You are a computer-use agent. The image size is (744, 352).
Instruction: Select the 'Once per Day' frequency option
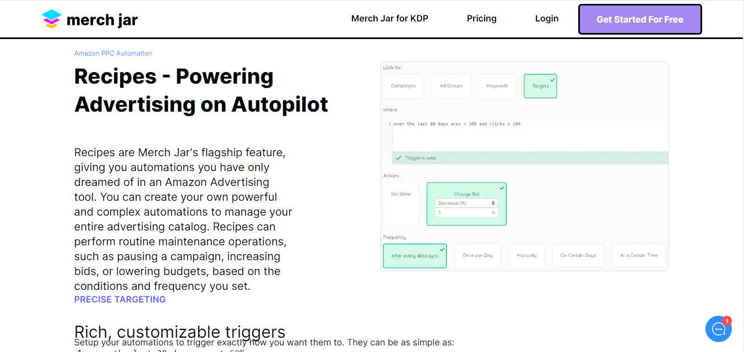[477, 256]
